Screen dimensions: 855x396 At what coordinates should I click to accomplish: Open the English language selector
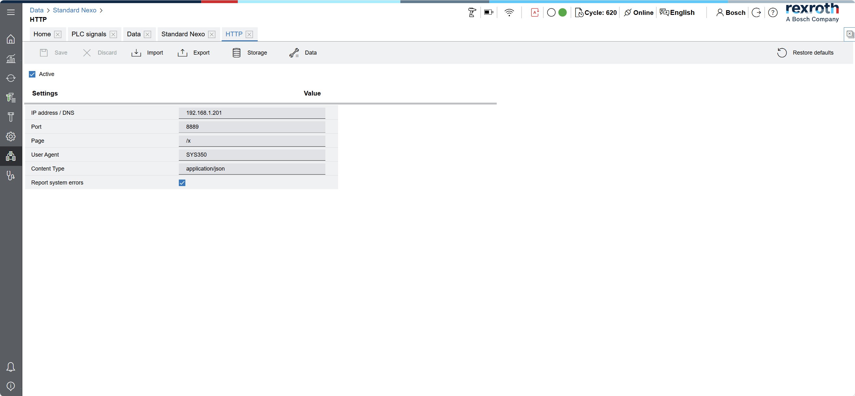tap(677, 13)
